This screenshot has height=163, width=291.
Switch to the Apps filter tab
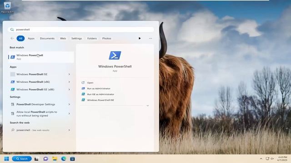pos(31,38)
